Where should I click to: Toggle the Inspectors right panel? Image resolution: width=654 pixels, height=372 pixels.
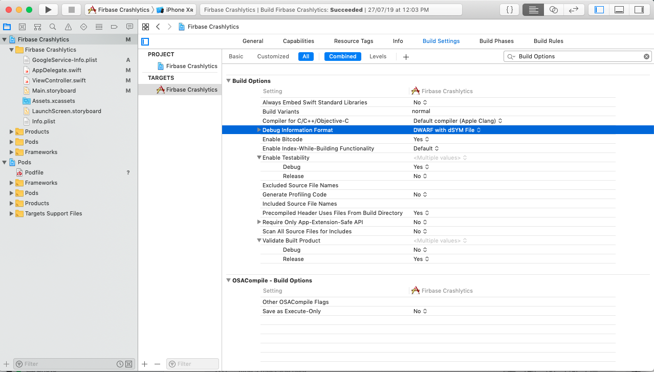click(638, 10)
